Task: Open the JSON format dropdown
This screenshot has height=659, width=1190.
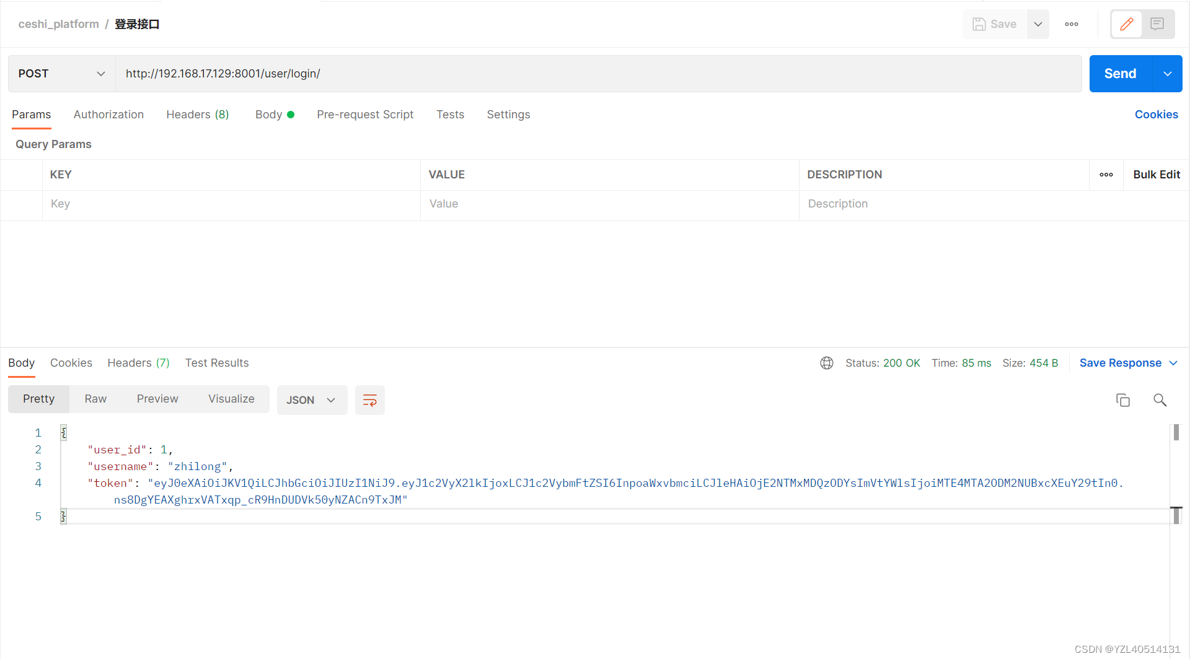Action: 312,400
